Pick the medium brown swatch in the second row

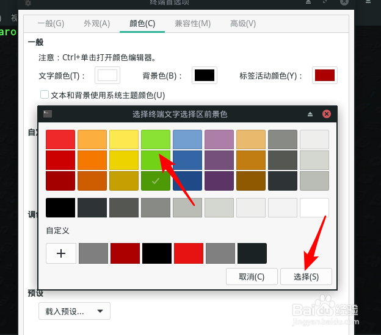[x=251, y=160]
